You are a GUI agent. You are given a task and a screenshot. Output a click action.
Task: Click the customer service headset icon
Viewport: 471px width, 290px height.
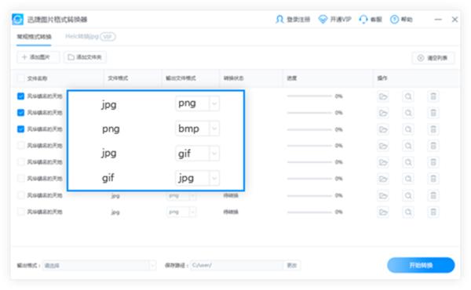point(363,20)
